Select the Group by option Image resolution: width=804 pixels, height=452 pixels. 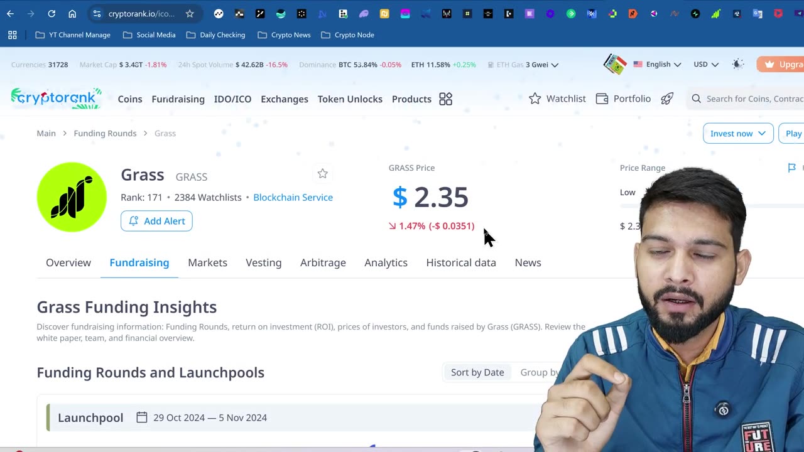coord(539,372)
